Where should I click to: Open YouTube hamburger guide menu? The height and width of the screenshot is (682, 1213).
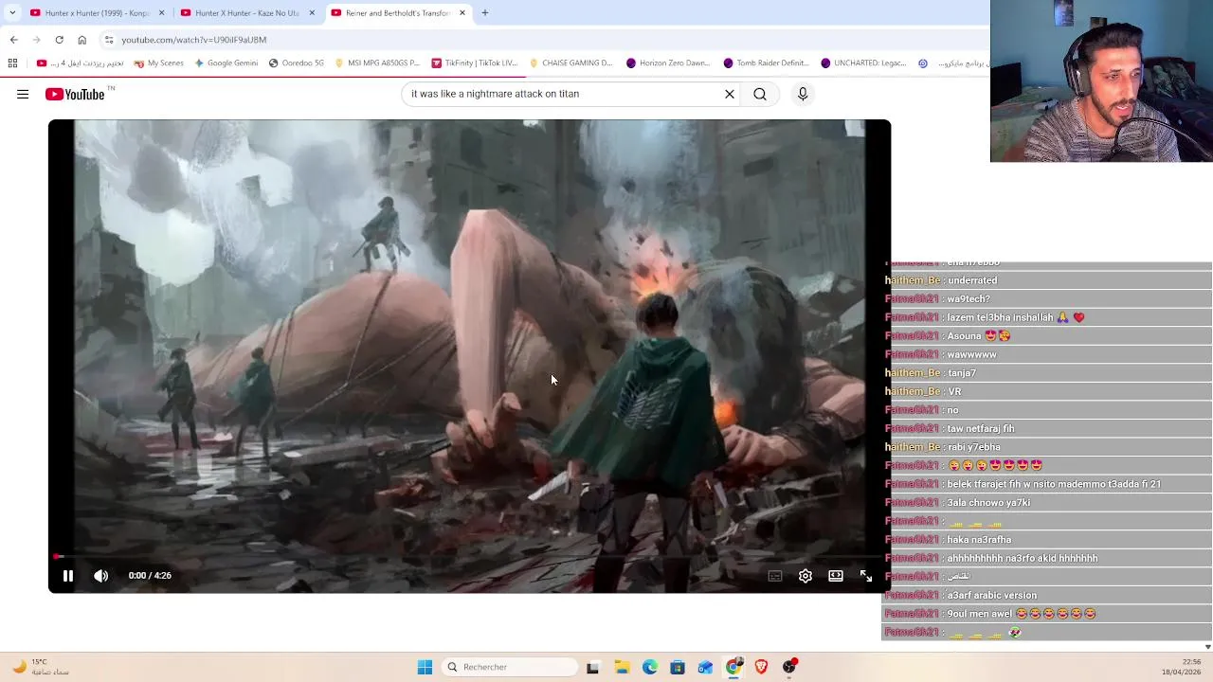pyautogui.click(x=23, y=94)
